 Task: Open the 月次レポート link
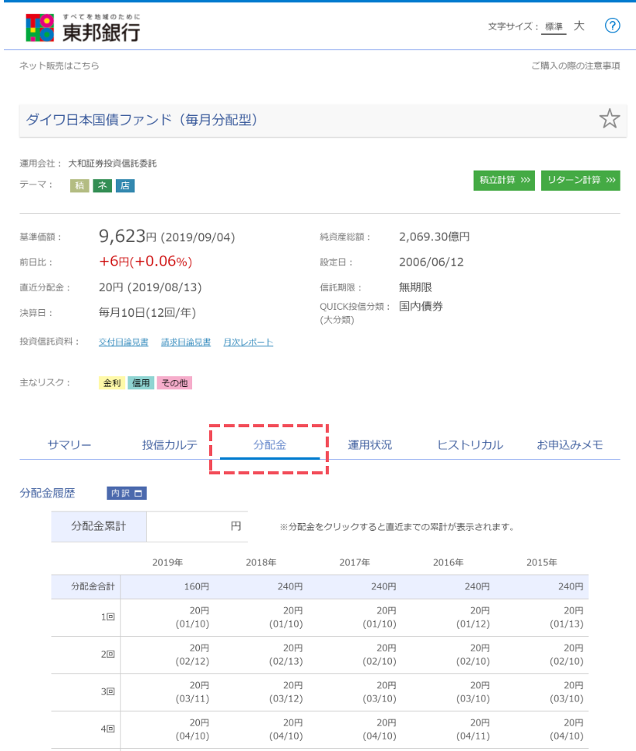248,342
